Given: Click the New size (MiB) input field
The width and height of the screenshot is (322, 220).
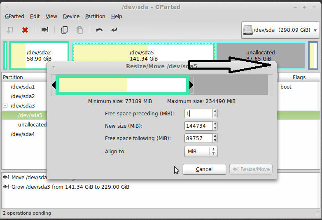Looking at the screenshot, I should (x=198, y=126).
